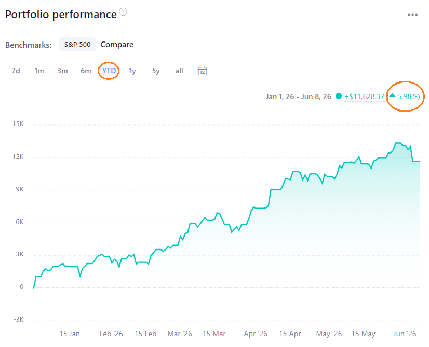429x347 pixels.
Task: Switch the chart to 1m range
Action: point(39,71)
